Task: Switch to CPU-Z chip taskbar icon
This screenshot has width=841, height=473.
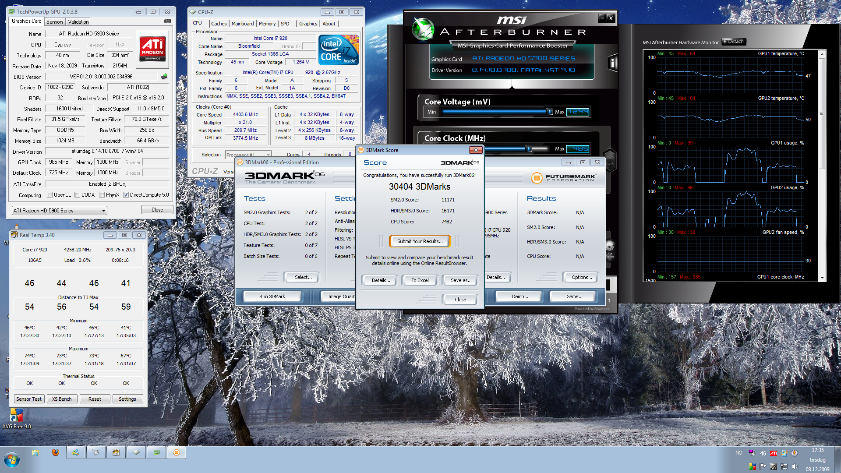Action: coord(136,452)
